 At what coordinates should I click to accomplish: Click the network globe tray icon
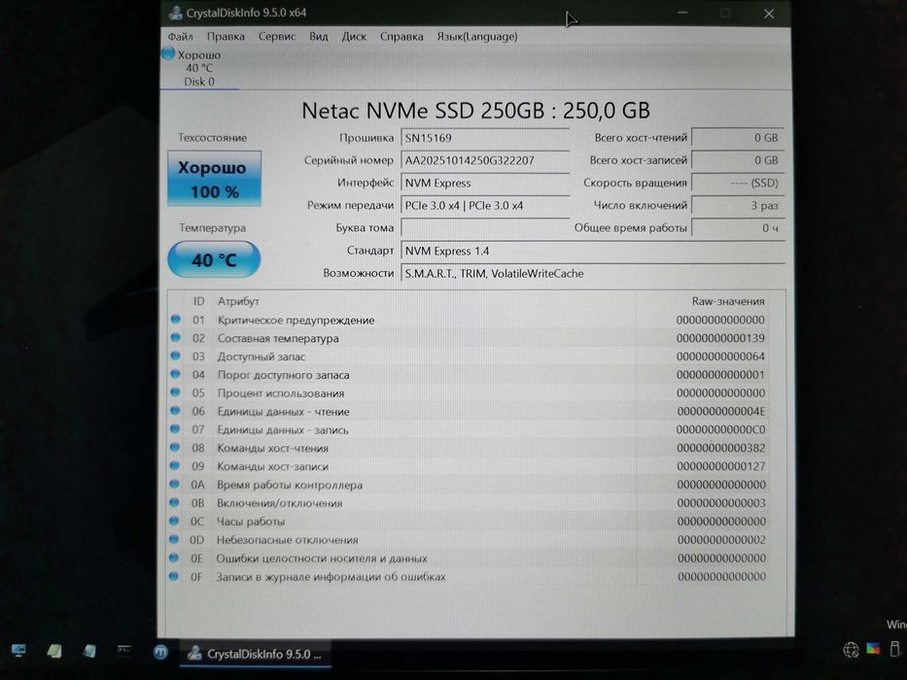(851, 650)
